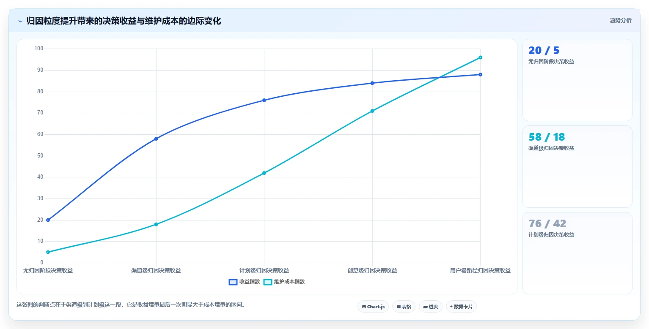Screen dimensions: 649x329
Task: Click the y-axis label 100
Action: [39, 49]
